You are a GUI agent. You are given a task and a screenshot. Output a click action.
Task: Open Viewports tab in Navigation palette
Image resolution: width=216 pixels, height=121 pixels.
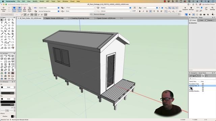200,76
